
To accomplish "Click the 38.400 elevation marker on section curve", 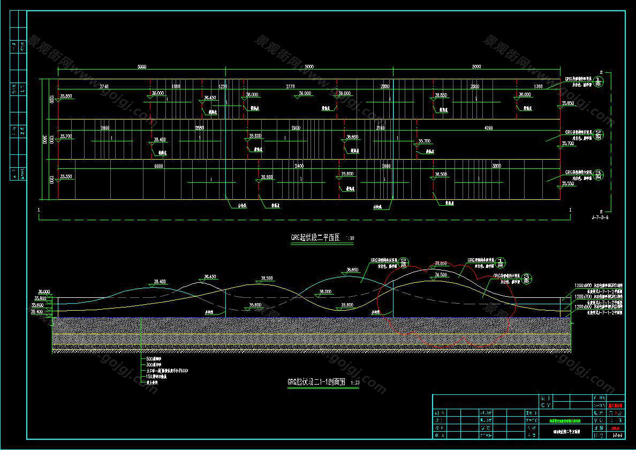I will click(x=160, y=282).
